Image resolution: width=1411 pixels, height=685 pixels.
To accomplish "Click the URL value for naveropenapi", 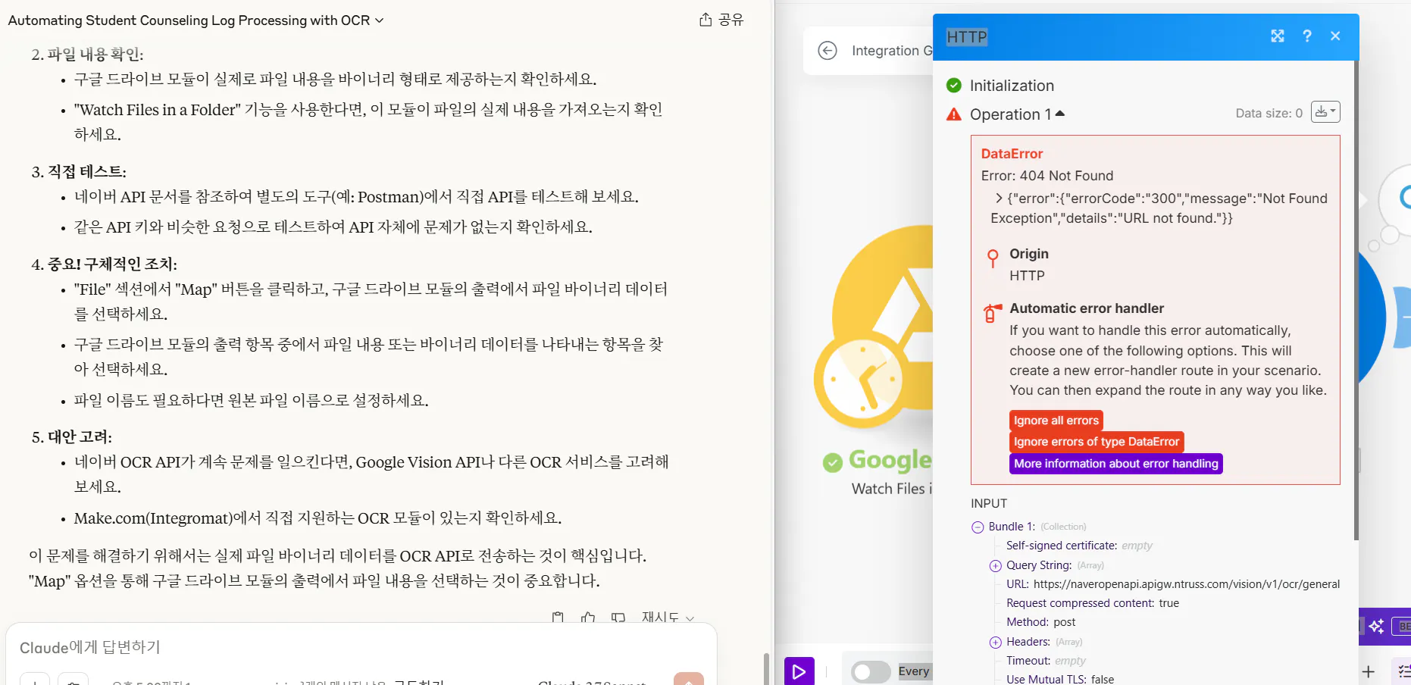I will click(x=1186, y=584).
